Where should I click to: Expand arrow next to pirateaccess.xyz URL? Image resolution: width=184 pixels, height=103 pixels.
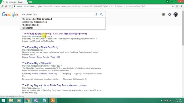44,50
